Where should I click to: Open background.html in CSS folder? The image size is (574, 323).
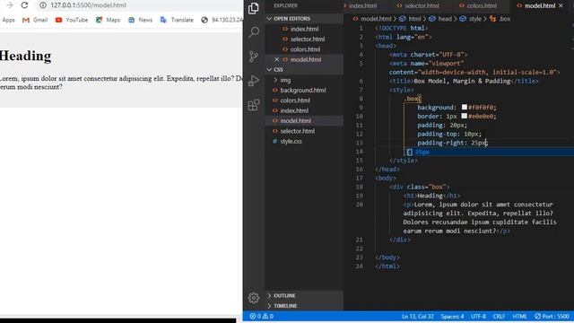click(x=304, y=90)
